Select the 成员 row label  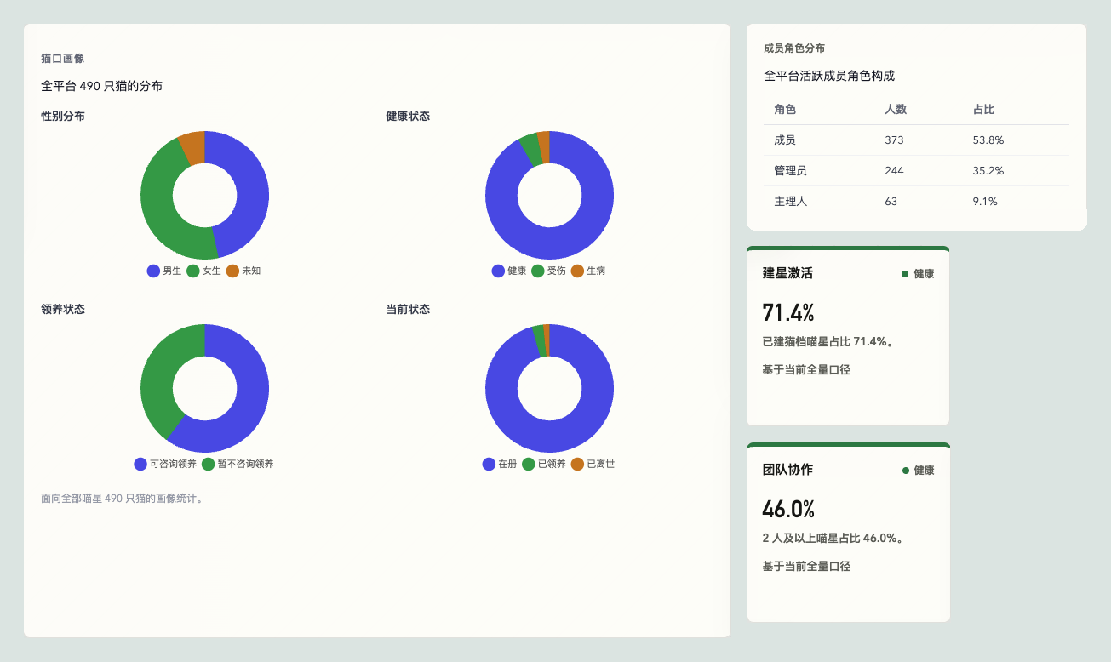coord(785,140)
